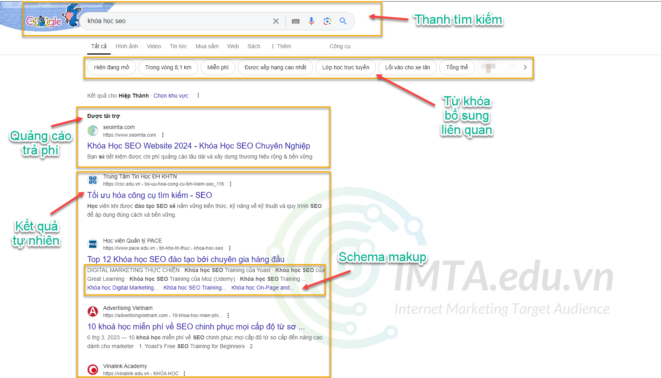
Task: Click the 'Advertising Vietnam' site name
Action: tap(128, 308)
